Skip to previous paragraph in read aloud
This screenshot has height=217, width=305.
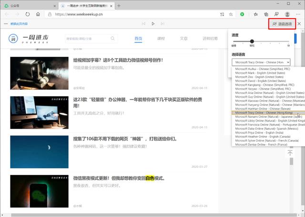[x=143, y=24]
